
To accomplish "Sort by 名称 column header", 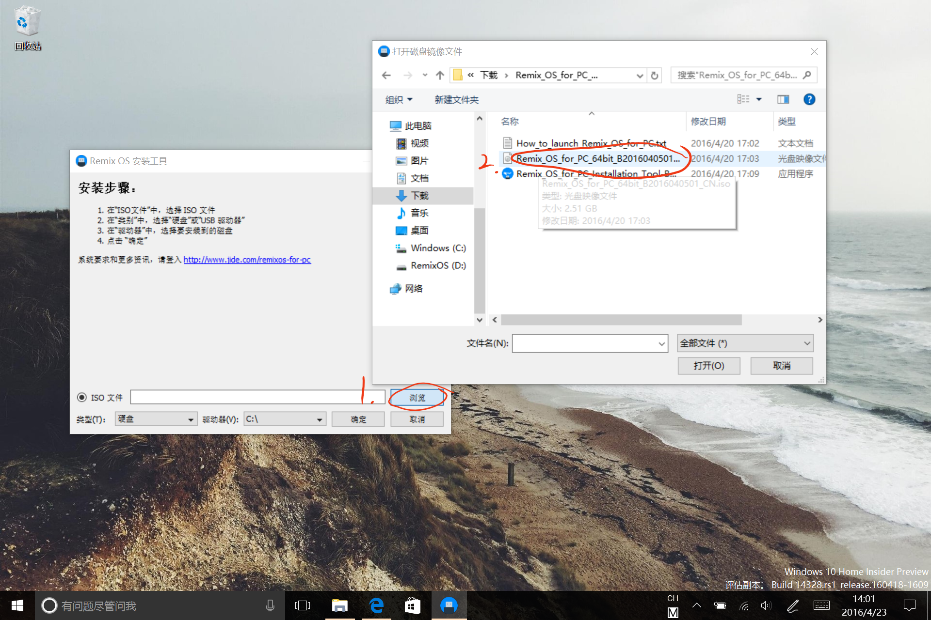I will coord(510,121).
